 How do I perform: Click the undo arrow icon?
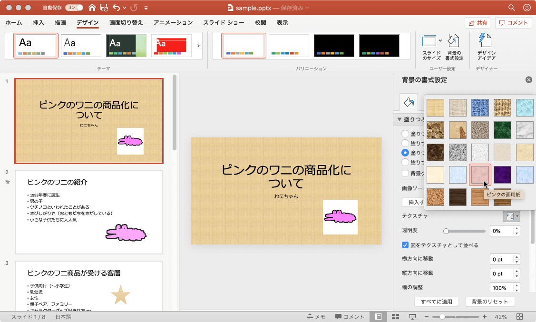point(117,8)
